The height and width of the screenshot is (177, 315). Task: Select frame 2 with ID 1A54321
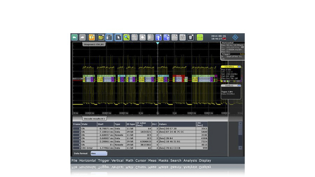click(140, 132)
